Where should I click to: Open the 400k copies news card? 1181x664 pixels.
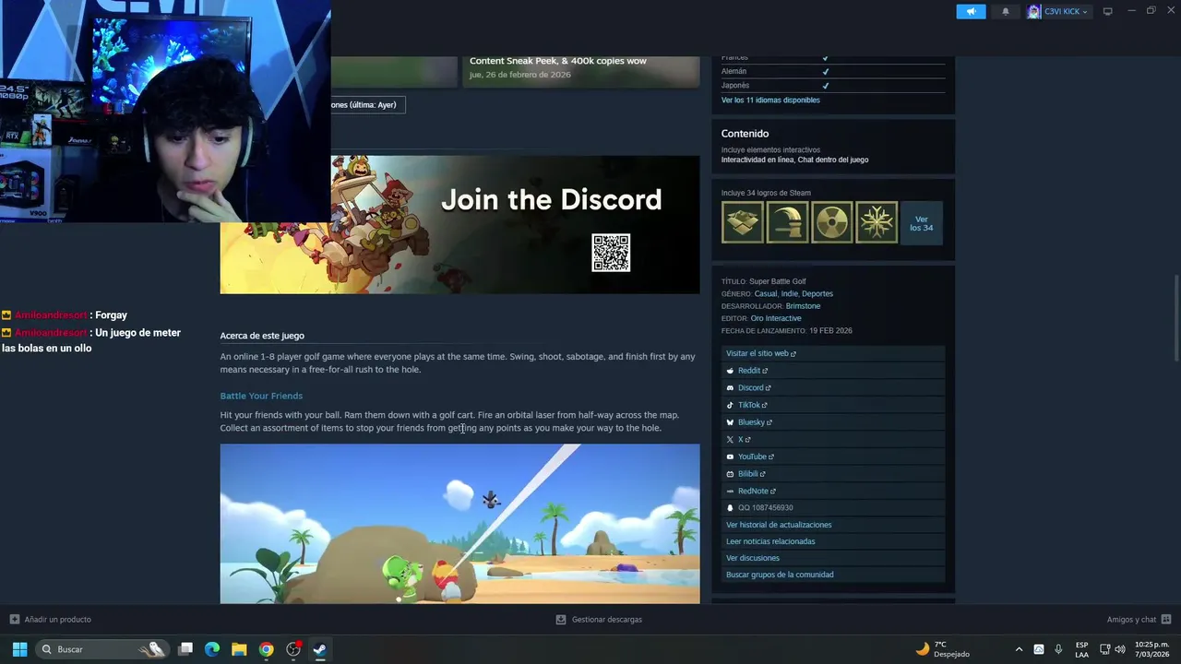[x=580, y=70]
